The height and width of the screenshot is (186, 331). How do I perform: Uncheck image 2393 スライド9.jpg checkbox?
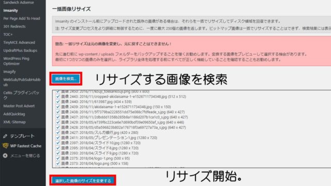(x=57, y=153)
